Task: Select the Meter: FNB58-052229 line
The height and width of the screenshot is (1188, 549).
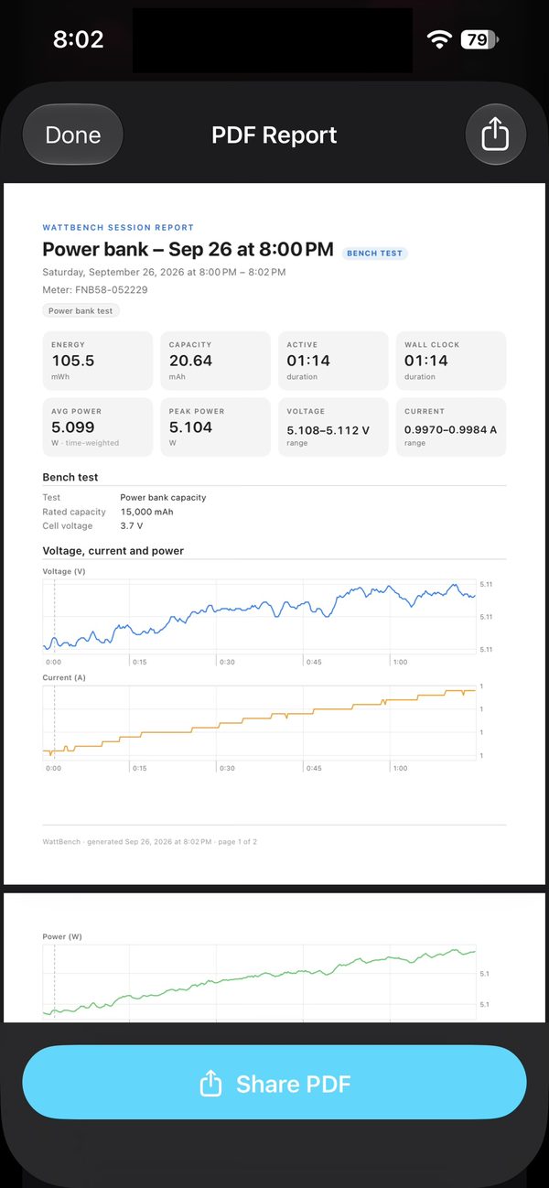Action: (x=95, y=290)
